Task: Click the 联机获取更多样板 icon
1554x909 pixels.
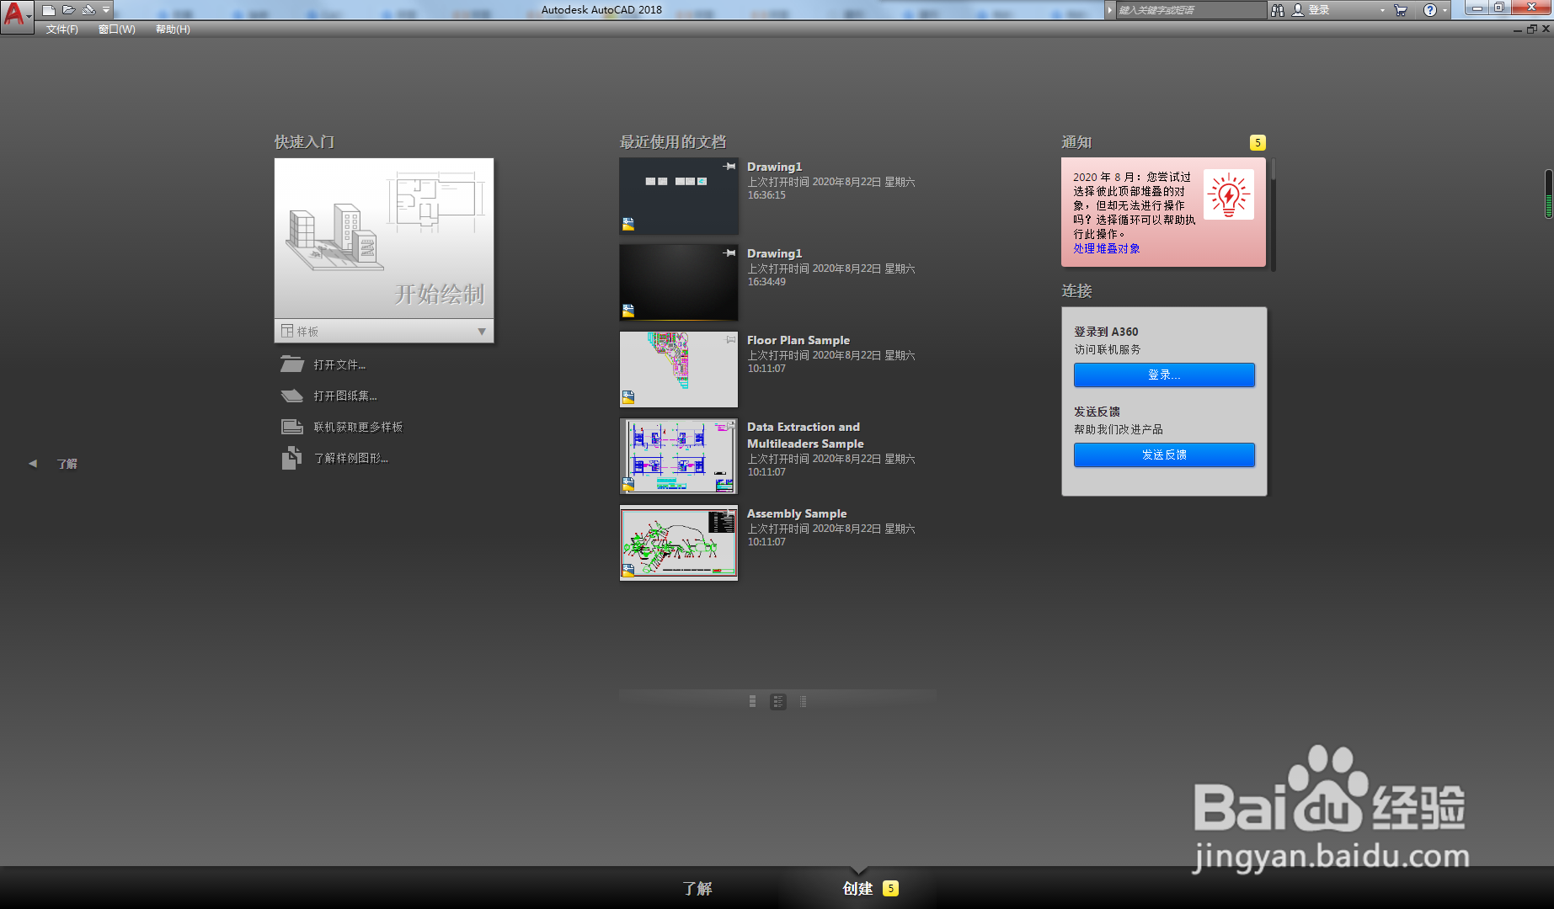Action: [x=292, y=427]
